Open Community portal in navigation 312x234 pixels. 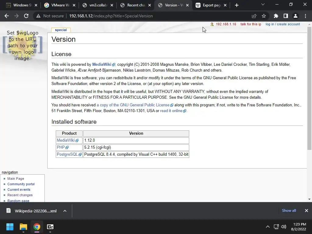pyautogui.click(x=21, y=184)
